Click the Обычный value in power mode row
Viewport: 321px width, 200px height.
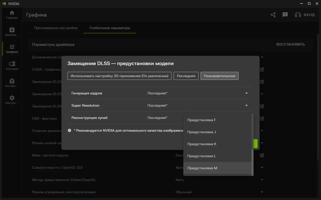click(x=184, y=192)
